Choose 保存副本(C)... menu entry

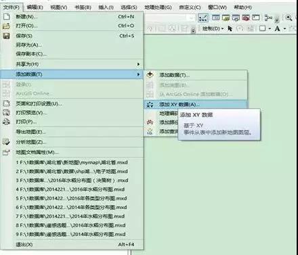(72, 54)
